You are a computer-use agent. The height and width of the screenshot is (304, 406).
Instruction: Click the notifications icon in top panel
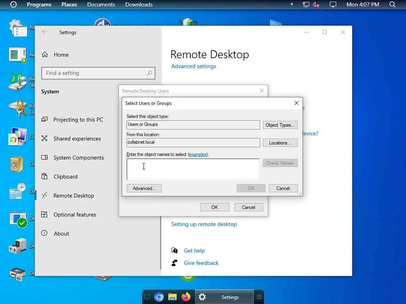(333, 4)
